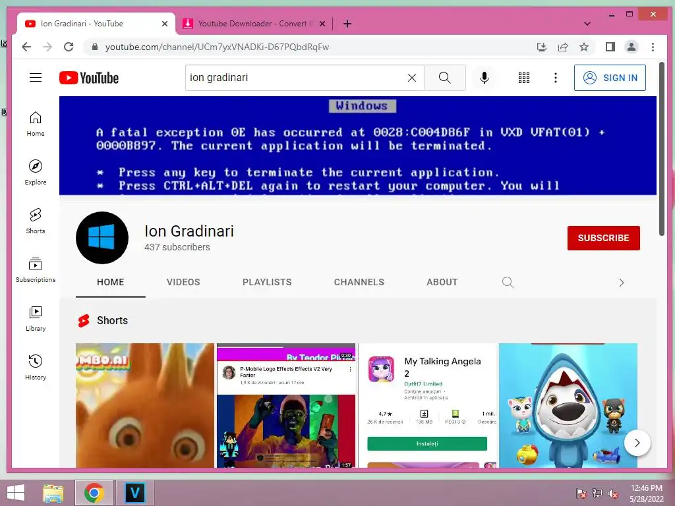Open the Chrome profile avatar

click(x=631, y=47)
